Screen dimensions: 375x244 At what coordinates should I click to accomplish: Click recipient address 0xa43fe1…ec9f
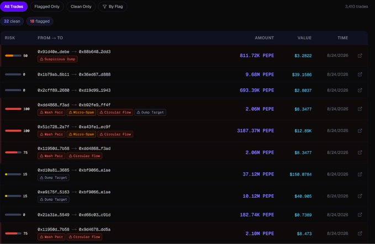pyautogui.click(x=94, y=126)
